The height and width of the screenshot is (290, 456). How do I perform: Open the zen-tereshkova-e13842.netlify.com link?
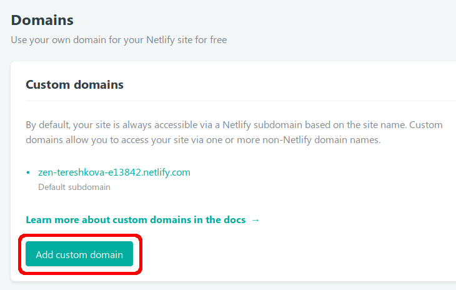[x=114, y=172]
